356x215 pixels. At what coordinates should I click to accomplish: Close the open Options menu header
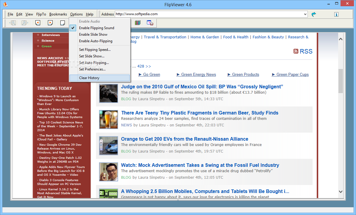[x=76, y=14]
